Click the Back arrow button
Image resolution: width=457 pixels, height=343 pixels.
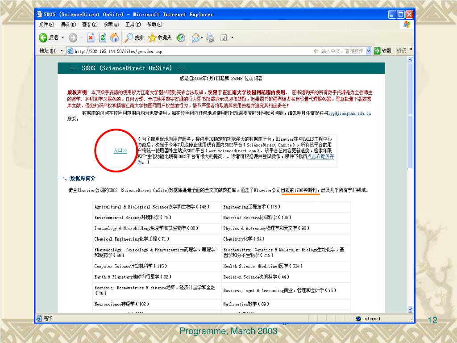tap(43, 38)
